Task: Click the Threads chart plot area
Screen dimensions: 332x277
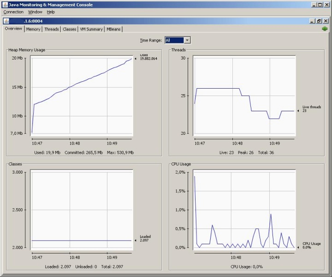Action: click(244, 96)
